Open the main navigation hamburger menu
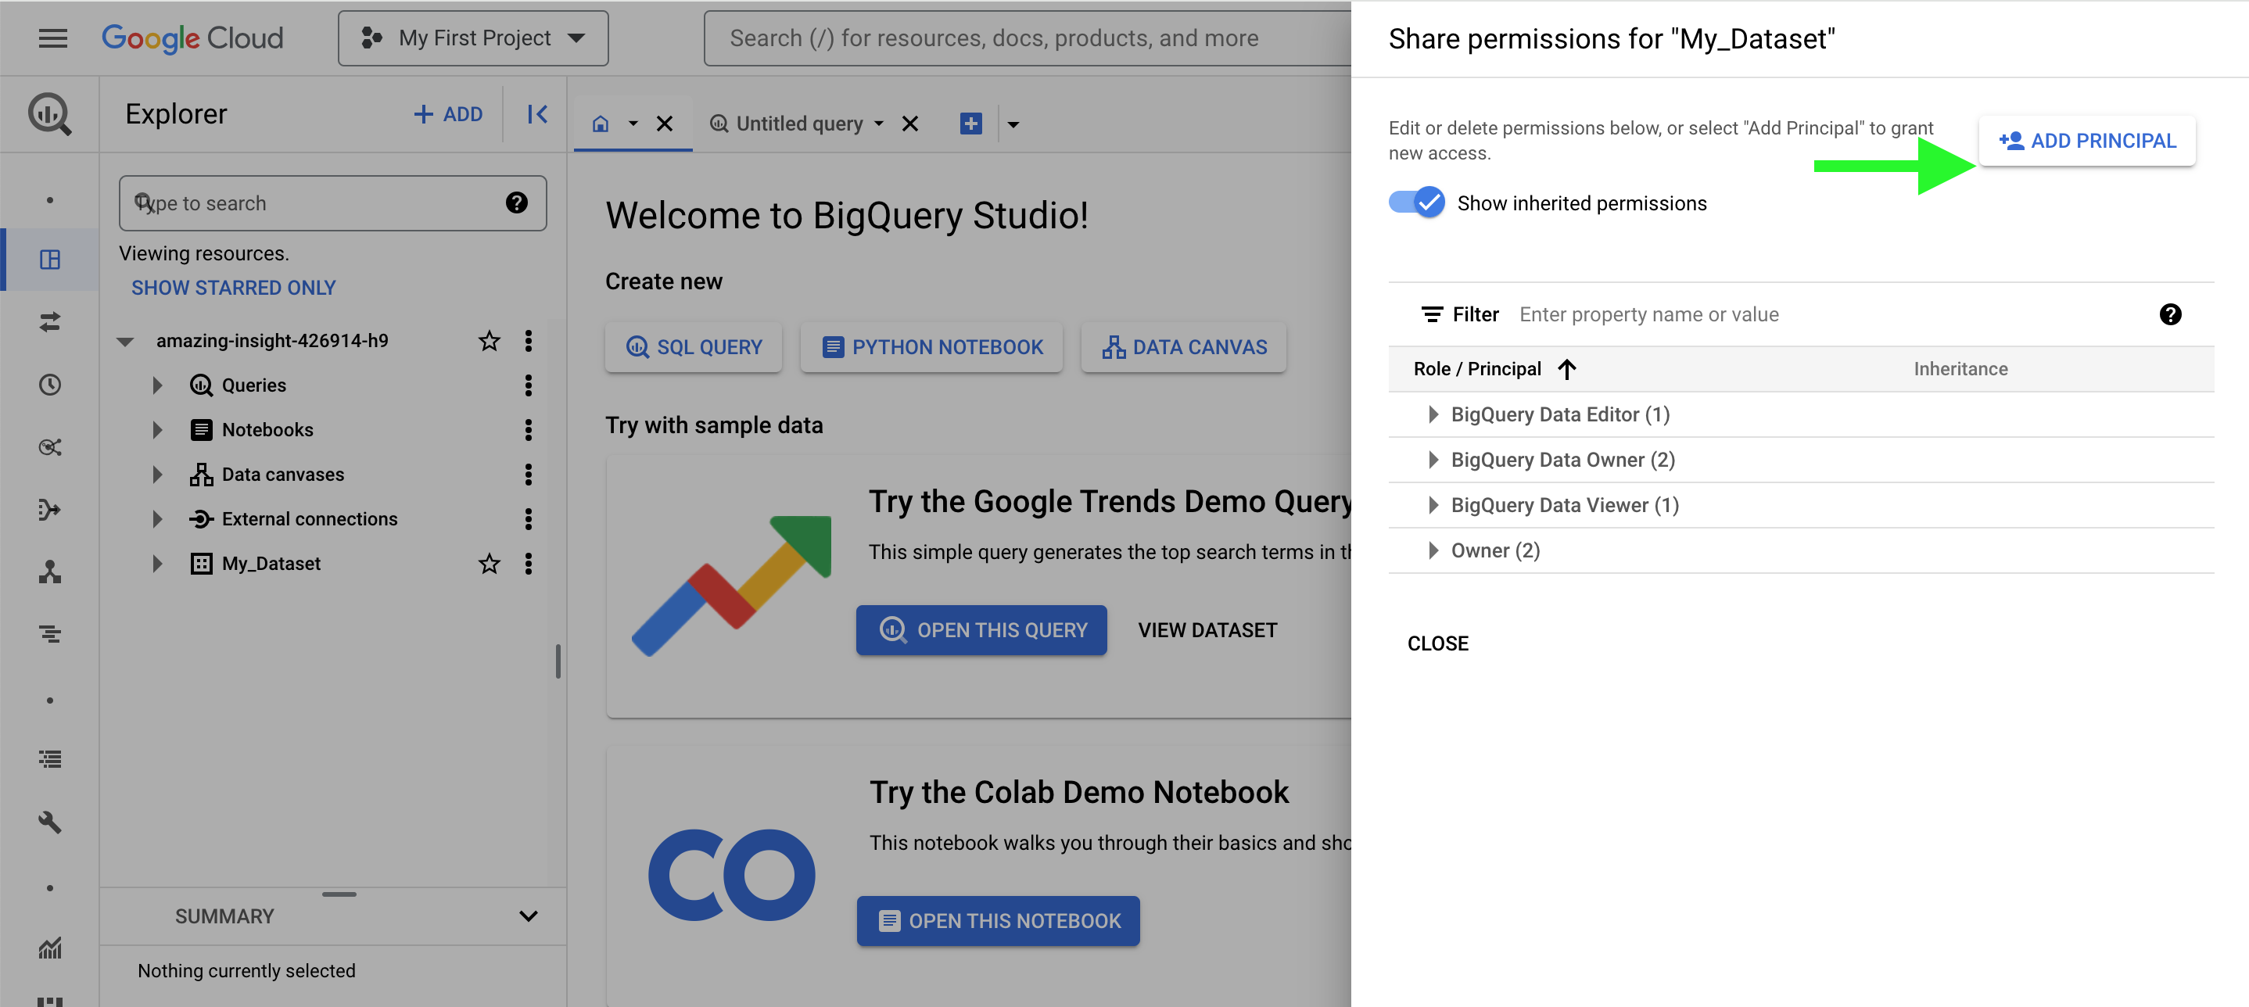 tap(52, 38)
